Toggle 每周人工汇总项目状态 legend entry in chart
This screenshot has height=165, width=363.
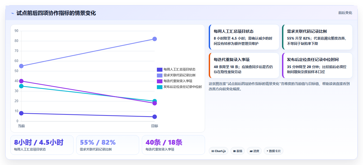pos(176,69)
